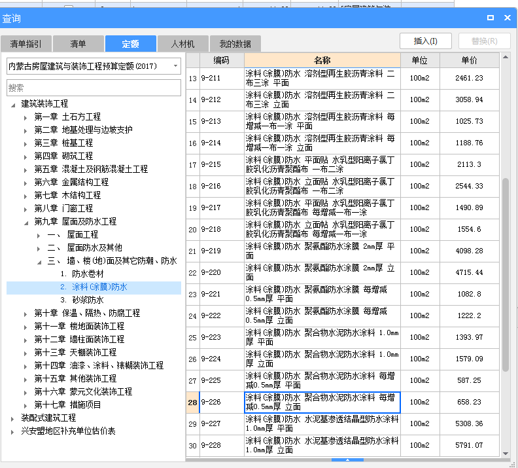Image resolution: width=518 pixels, height=468 pixels.
Task: Expand 第十二章 墙柱面装饰工程 node
Action: pos(26,340)
